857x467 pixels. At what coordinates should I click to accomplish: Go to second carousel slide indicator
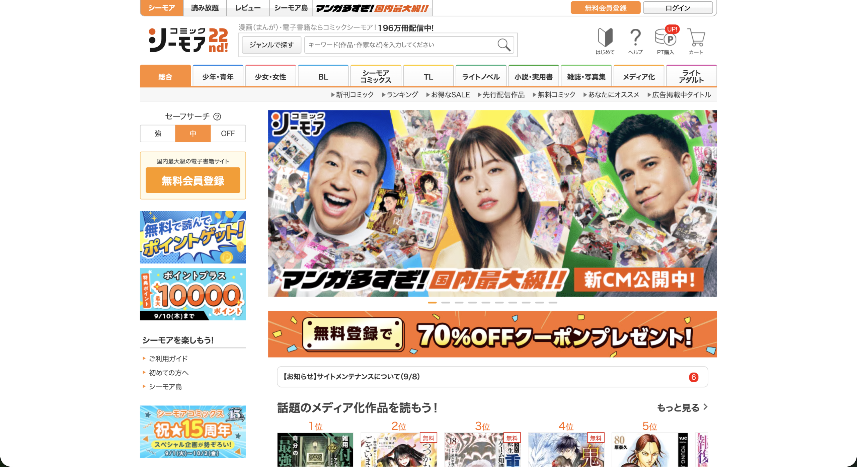coord(446,302)
